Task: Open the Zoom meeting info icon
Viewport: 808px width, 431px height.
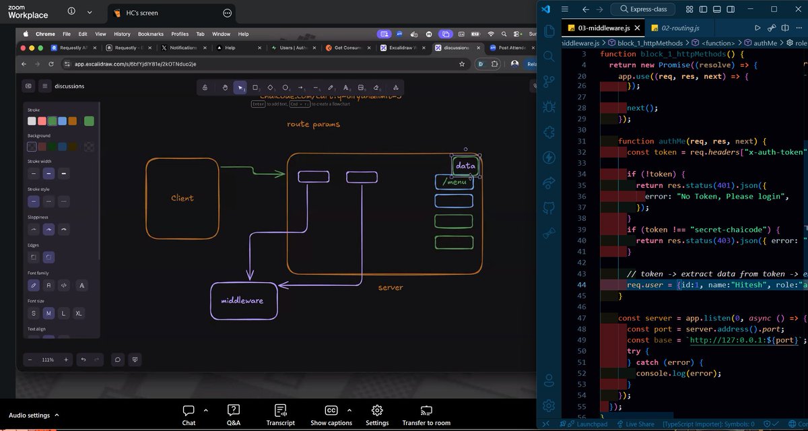Action: point(71,11)
